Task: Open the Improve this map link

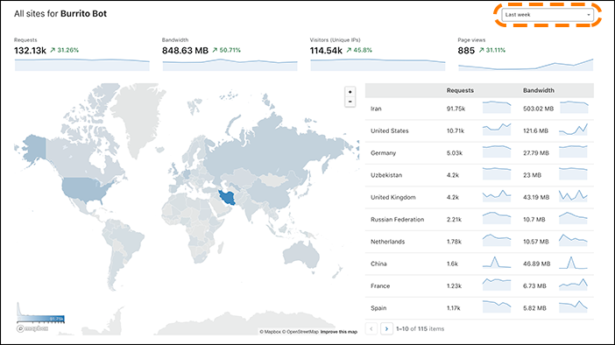Action: (x=339, y=332)
